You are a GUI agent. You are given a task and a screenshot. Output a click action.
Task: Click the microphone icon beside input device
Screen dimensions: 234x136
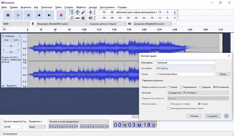click(33, 24)
